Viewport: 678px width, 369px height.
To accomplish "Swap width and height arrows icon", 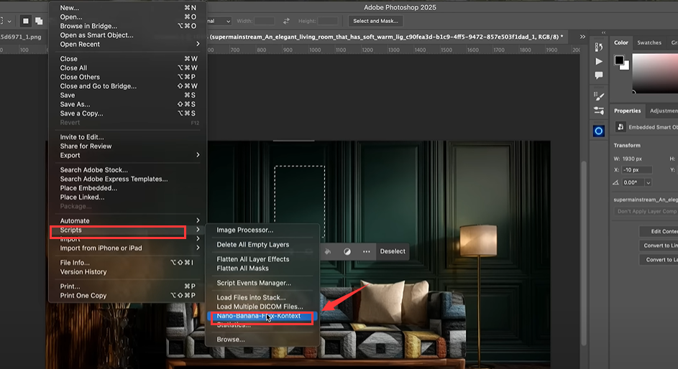I will pos(286,21).
